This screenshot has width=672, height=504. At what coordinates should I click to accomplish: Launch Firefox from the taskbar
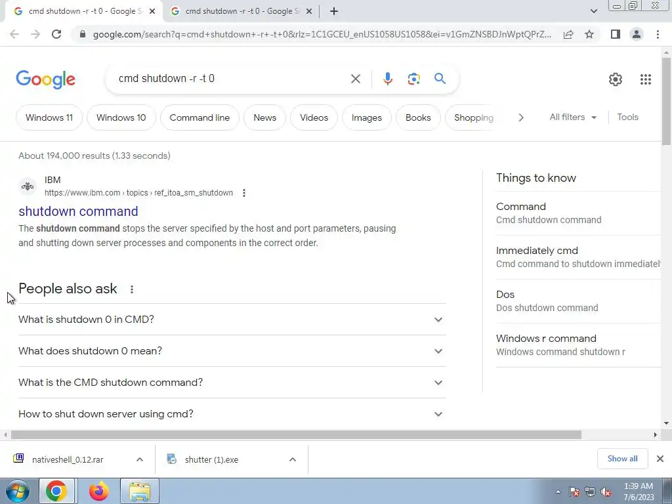tap(99, 491)
